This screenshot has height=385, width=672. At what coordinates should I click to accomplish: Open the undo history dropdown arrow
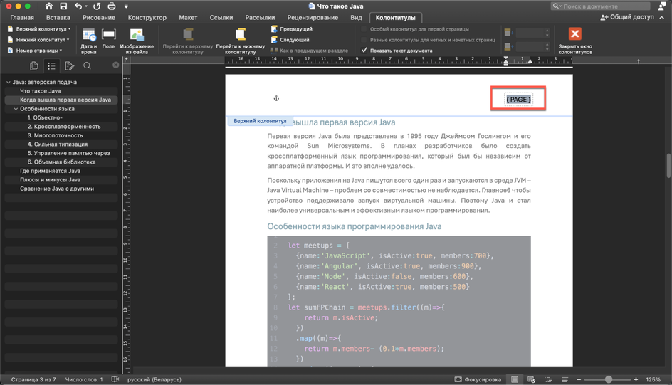[x=86, y=6]
